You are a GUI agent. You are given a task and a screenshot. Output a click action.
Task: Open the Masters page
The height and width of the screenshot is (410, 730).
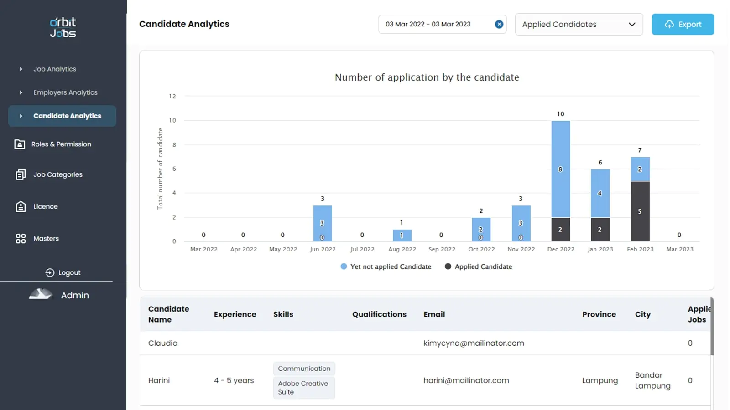pos(46,239)
